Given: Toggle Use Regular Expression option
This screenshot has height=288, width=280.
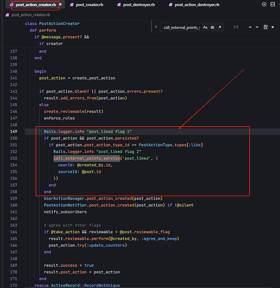Looking at the screenshot, I should tap(219, 27).
